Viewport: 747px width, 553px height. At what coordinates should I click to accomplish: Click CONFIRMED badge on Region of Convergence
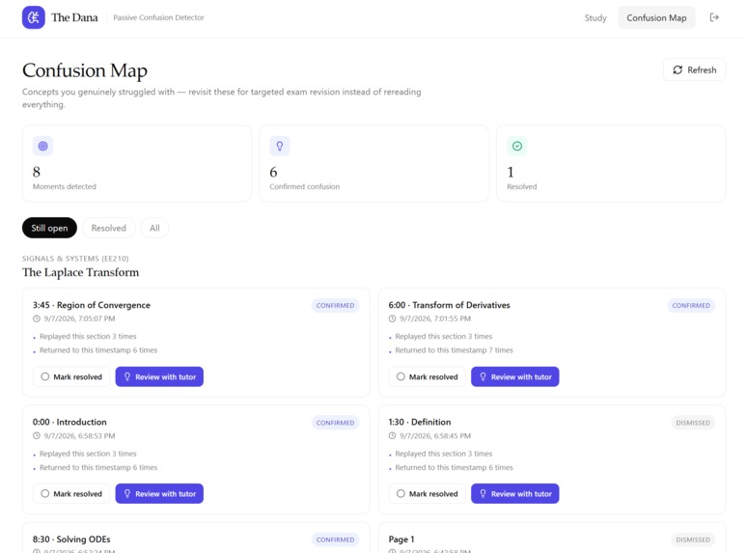coord(336,305)
